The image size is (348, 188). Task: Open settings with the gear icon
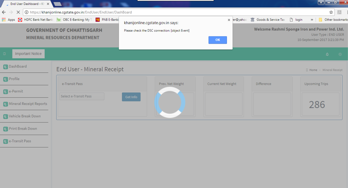[x=340, y=54]
